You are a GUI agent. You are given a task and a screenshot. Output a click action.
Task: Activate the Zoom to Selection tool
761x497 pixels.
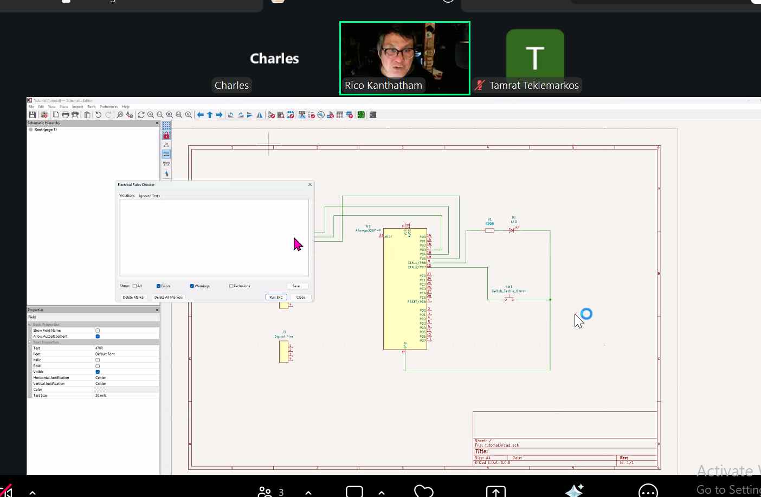[x=189, y=115]
